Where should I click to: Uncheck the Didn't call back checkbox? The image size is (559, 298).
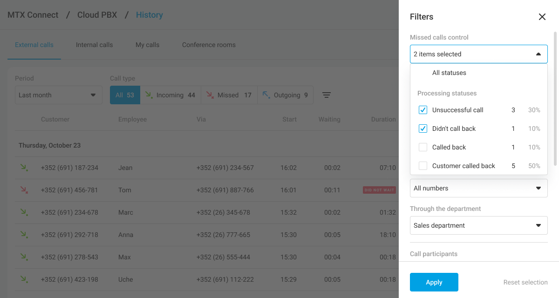coord(423,129)
